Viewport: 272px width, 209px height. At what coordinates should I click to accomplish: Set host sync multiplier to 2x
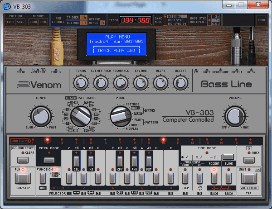215,17
